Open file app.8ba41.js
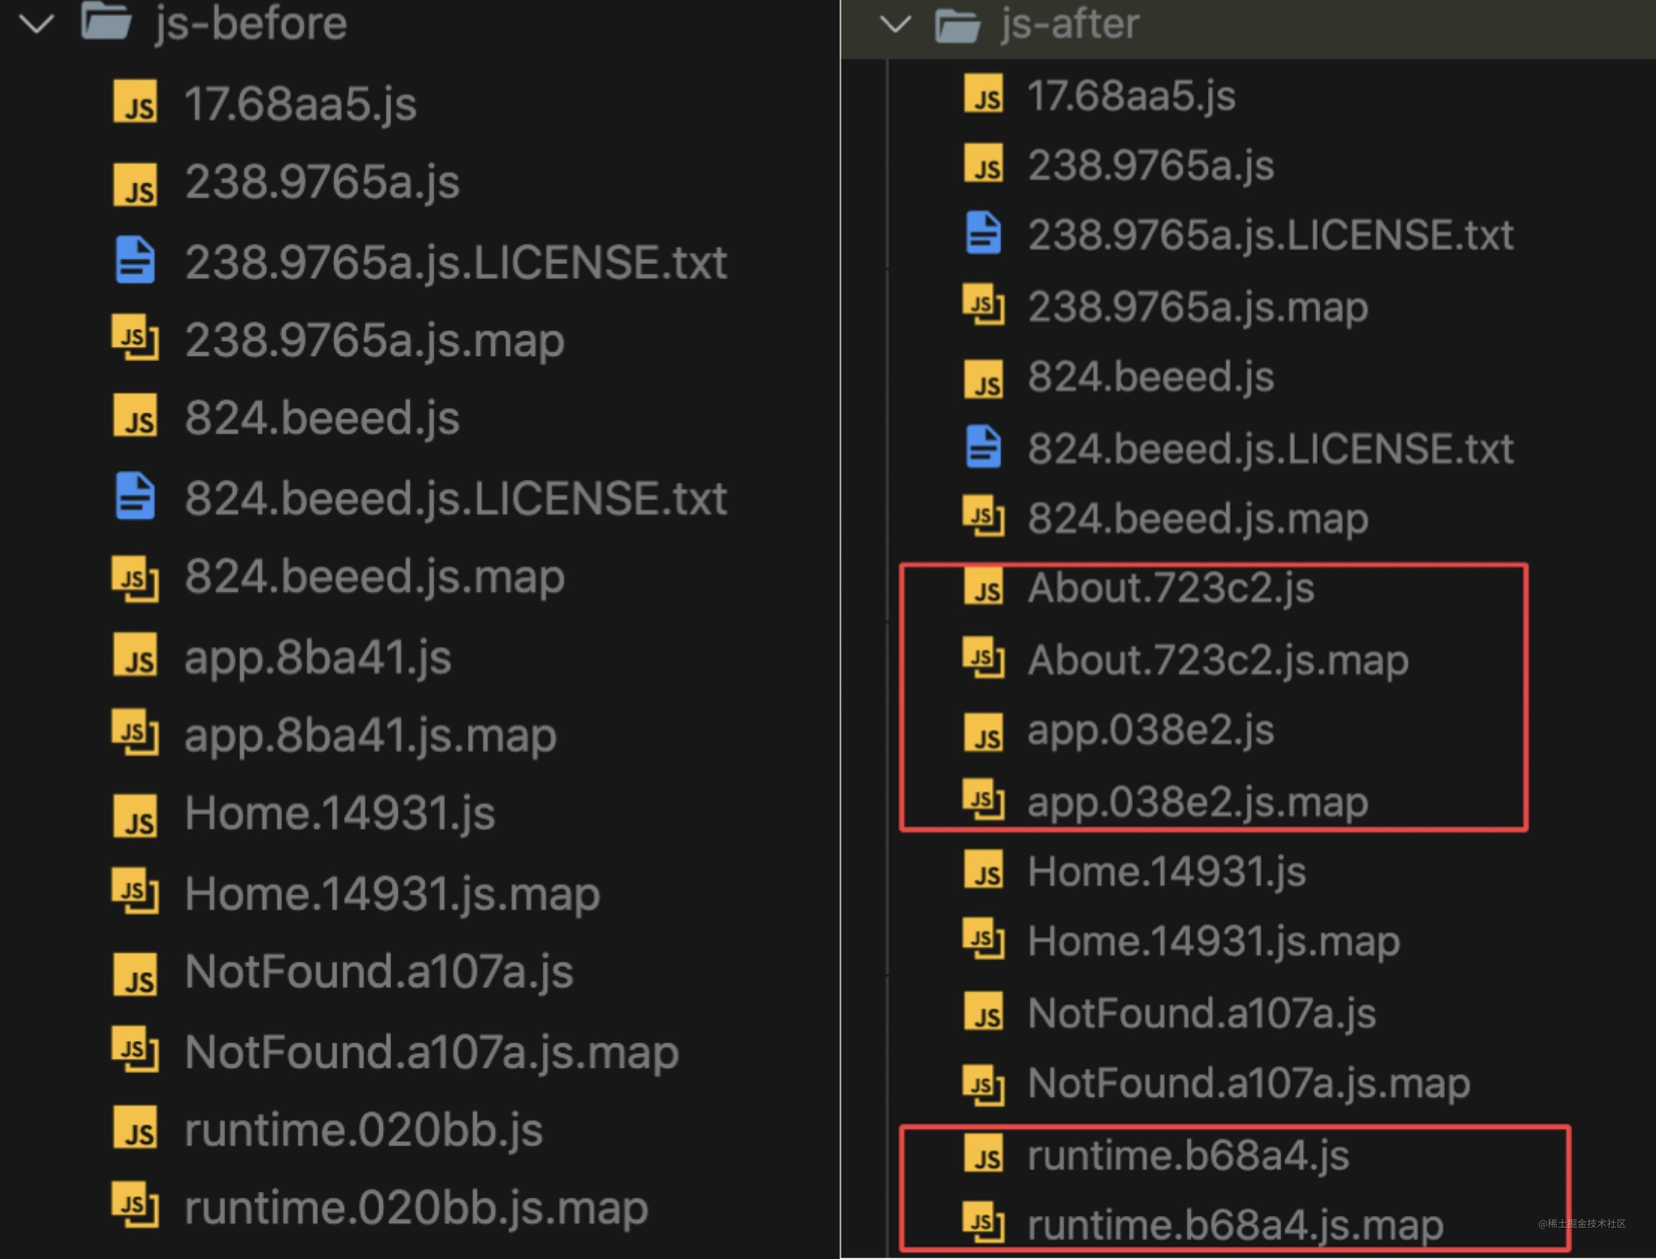 tap(318, 658)
